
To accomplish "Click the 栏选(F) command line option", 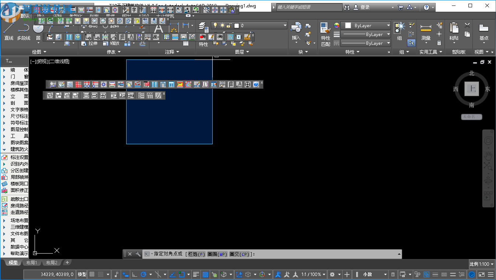I will (196, 254).
